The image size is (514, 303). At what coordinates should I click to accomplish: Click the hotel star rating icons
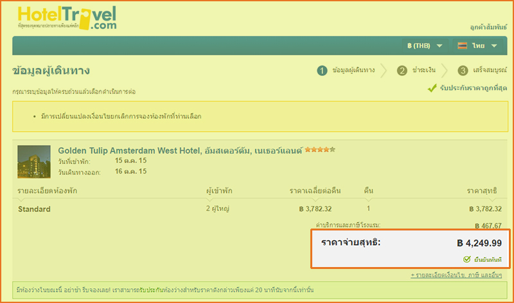pos(320,150)
